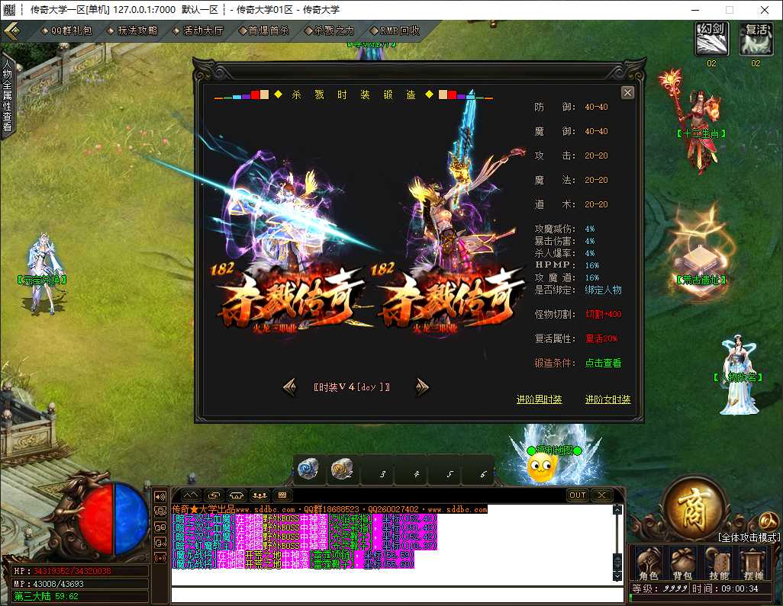
Task: Activate the 幻剑 skill icon
Action: [711, 38]
